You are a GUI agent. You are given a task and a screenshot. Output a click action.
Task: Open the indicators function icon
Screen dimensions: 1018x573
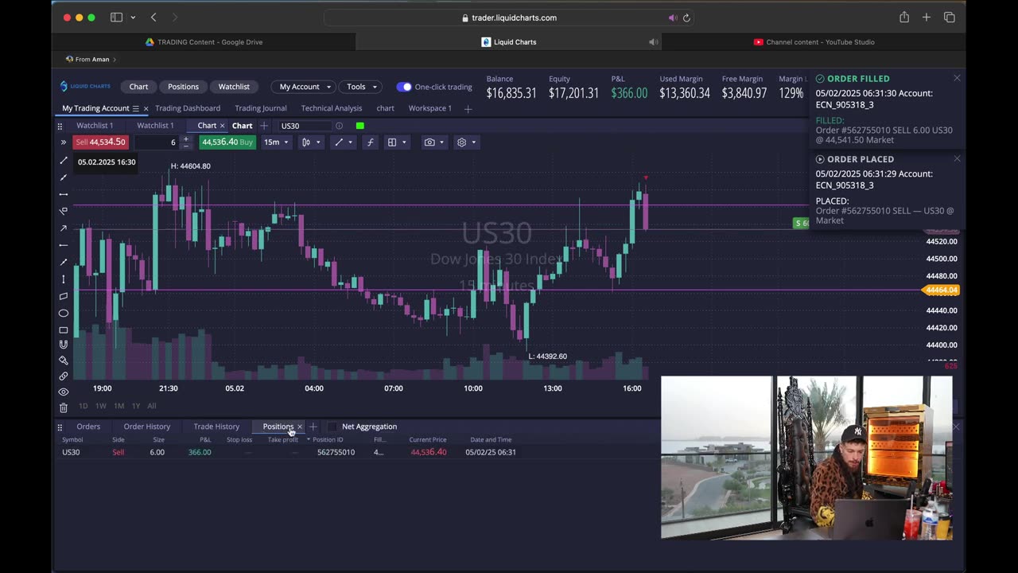click(x=370, y=142)
